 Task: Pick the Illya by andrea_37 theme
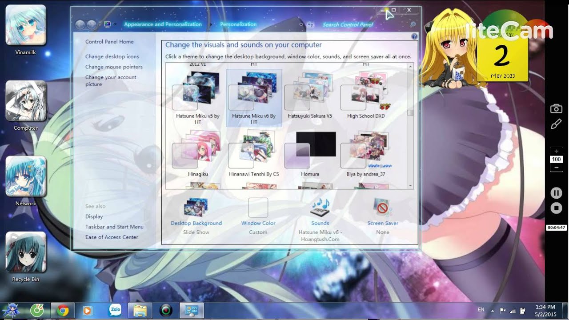366,153
